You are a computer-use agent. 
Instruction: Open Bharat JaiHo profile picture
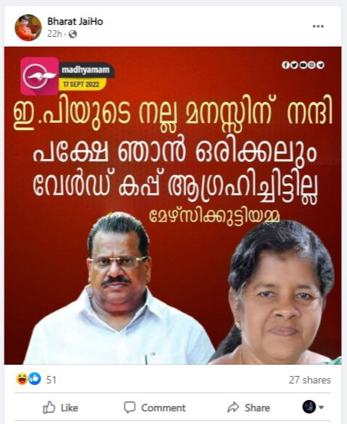(28, 27)
